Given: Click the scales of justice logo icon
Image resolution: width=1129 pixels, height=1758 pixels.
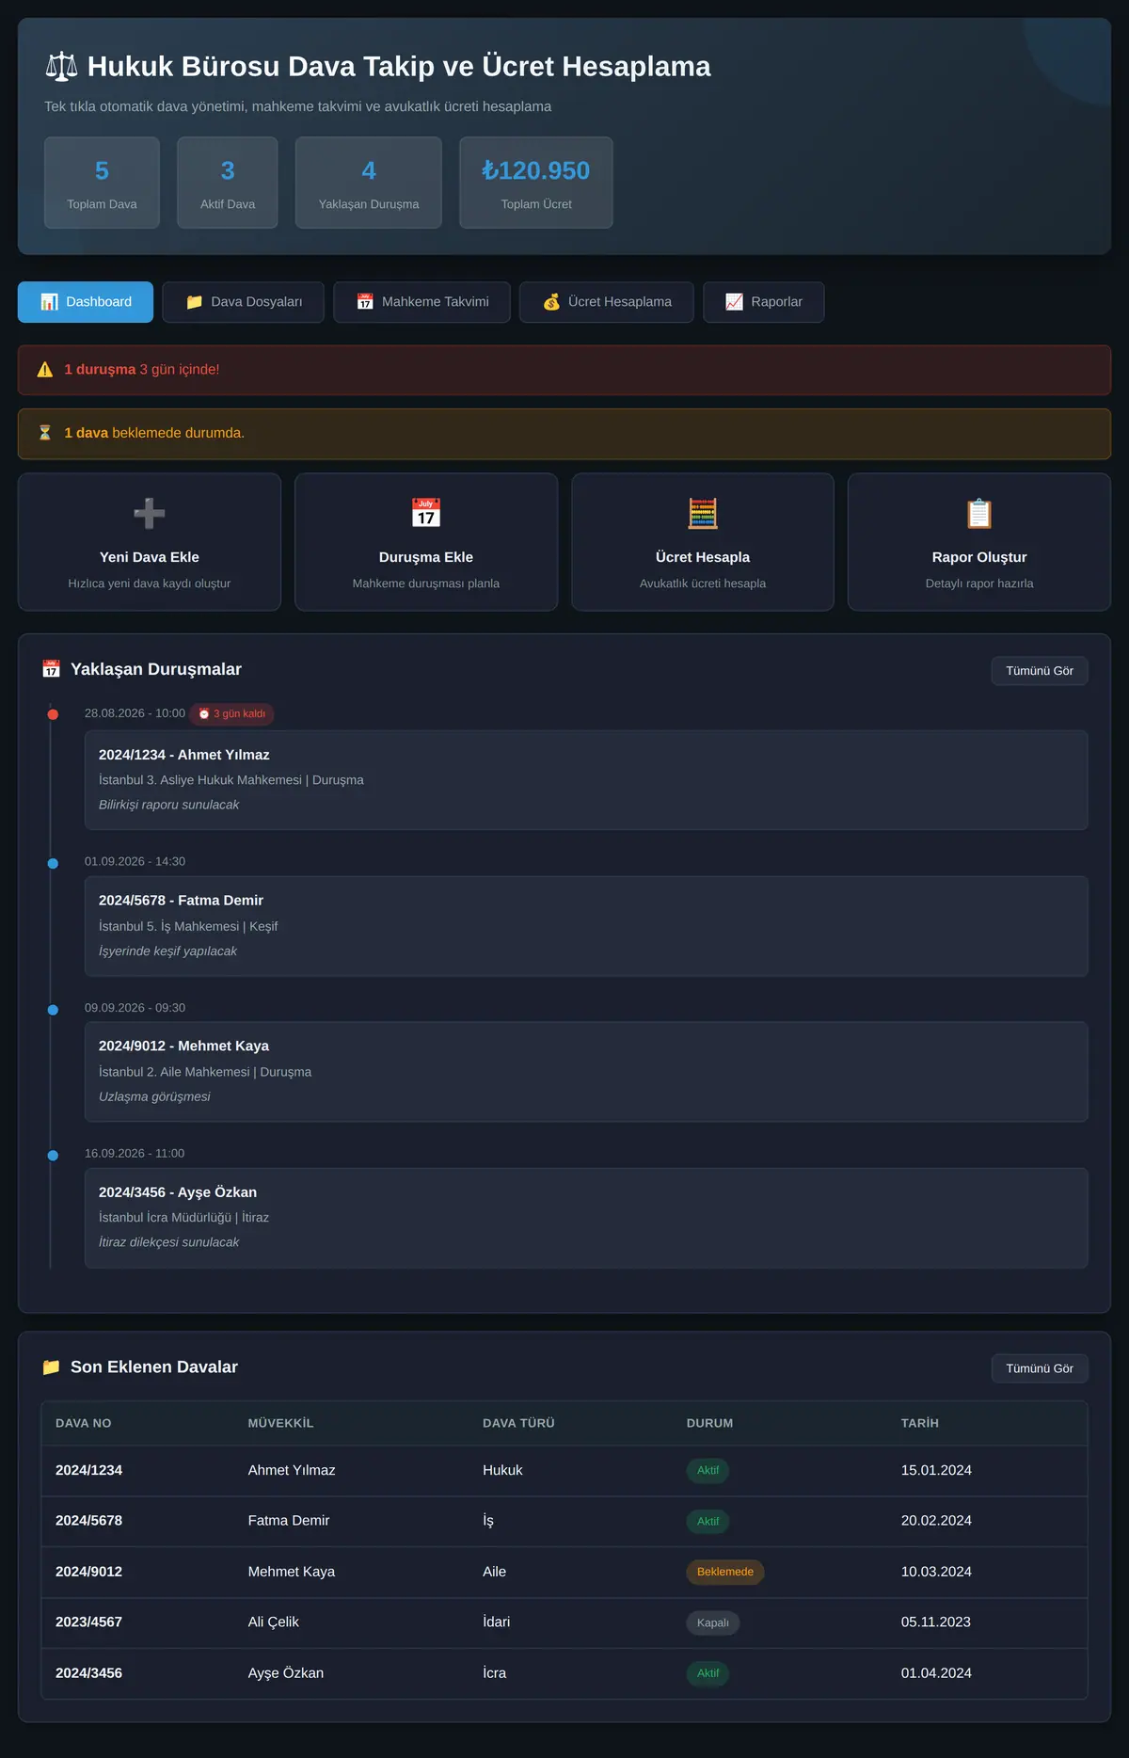Looking at the screenshot, I should [61, 67].
